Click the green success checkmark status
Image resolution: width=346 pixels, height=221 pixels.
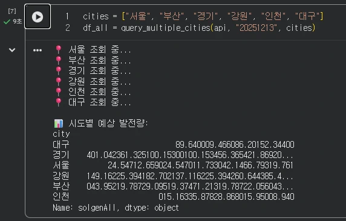point(7,22)
